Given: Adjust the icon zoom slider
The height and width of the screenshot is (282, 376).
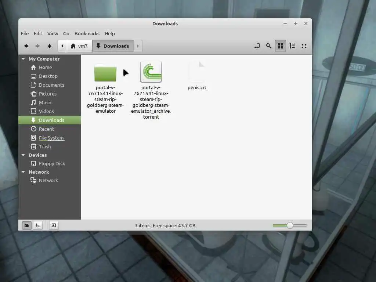Looking at the screenshot, I should click(x=290, y=225).
